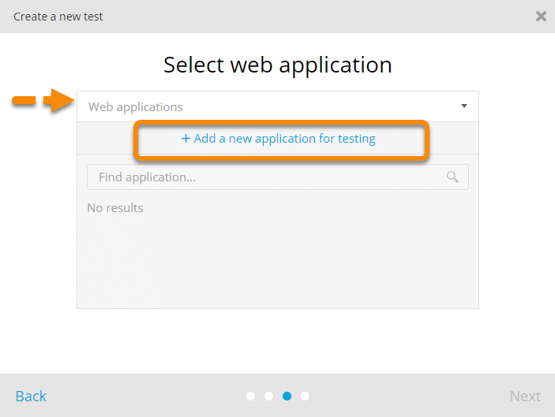The height and width of the screenshot is (417, 555).
Task: Click the magnifier search icon
Action: pyautogui.click(x=452, y=177)
